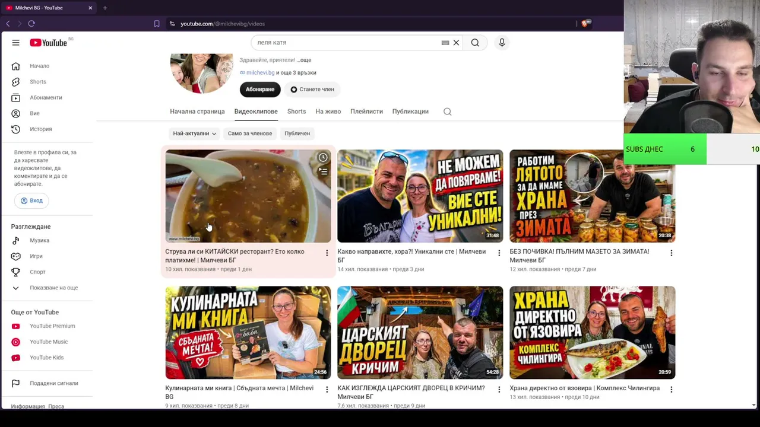
Task: Expand channel description with ...още
Action: 304,60
